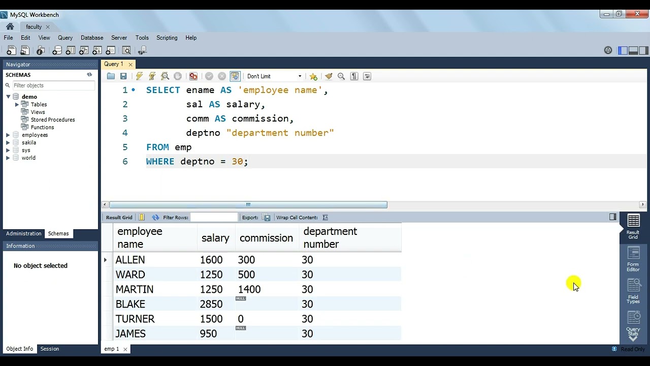650x366 pixels.
Task: Show the Query Stats panel
Action: click(633, 324)
